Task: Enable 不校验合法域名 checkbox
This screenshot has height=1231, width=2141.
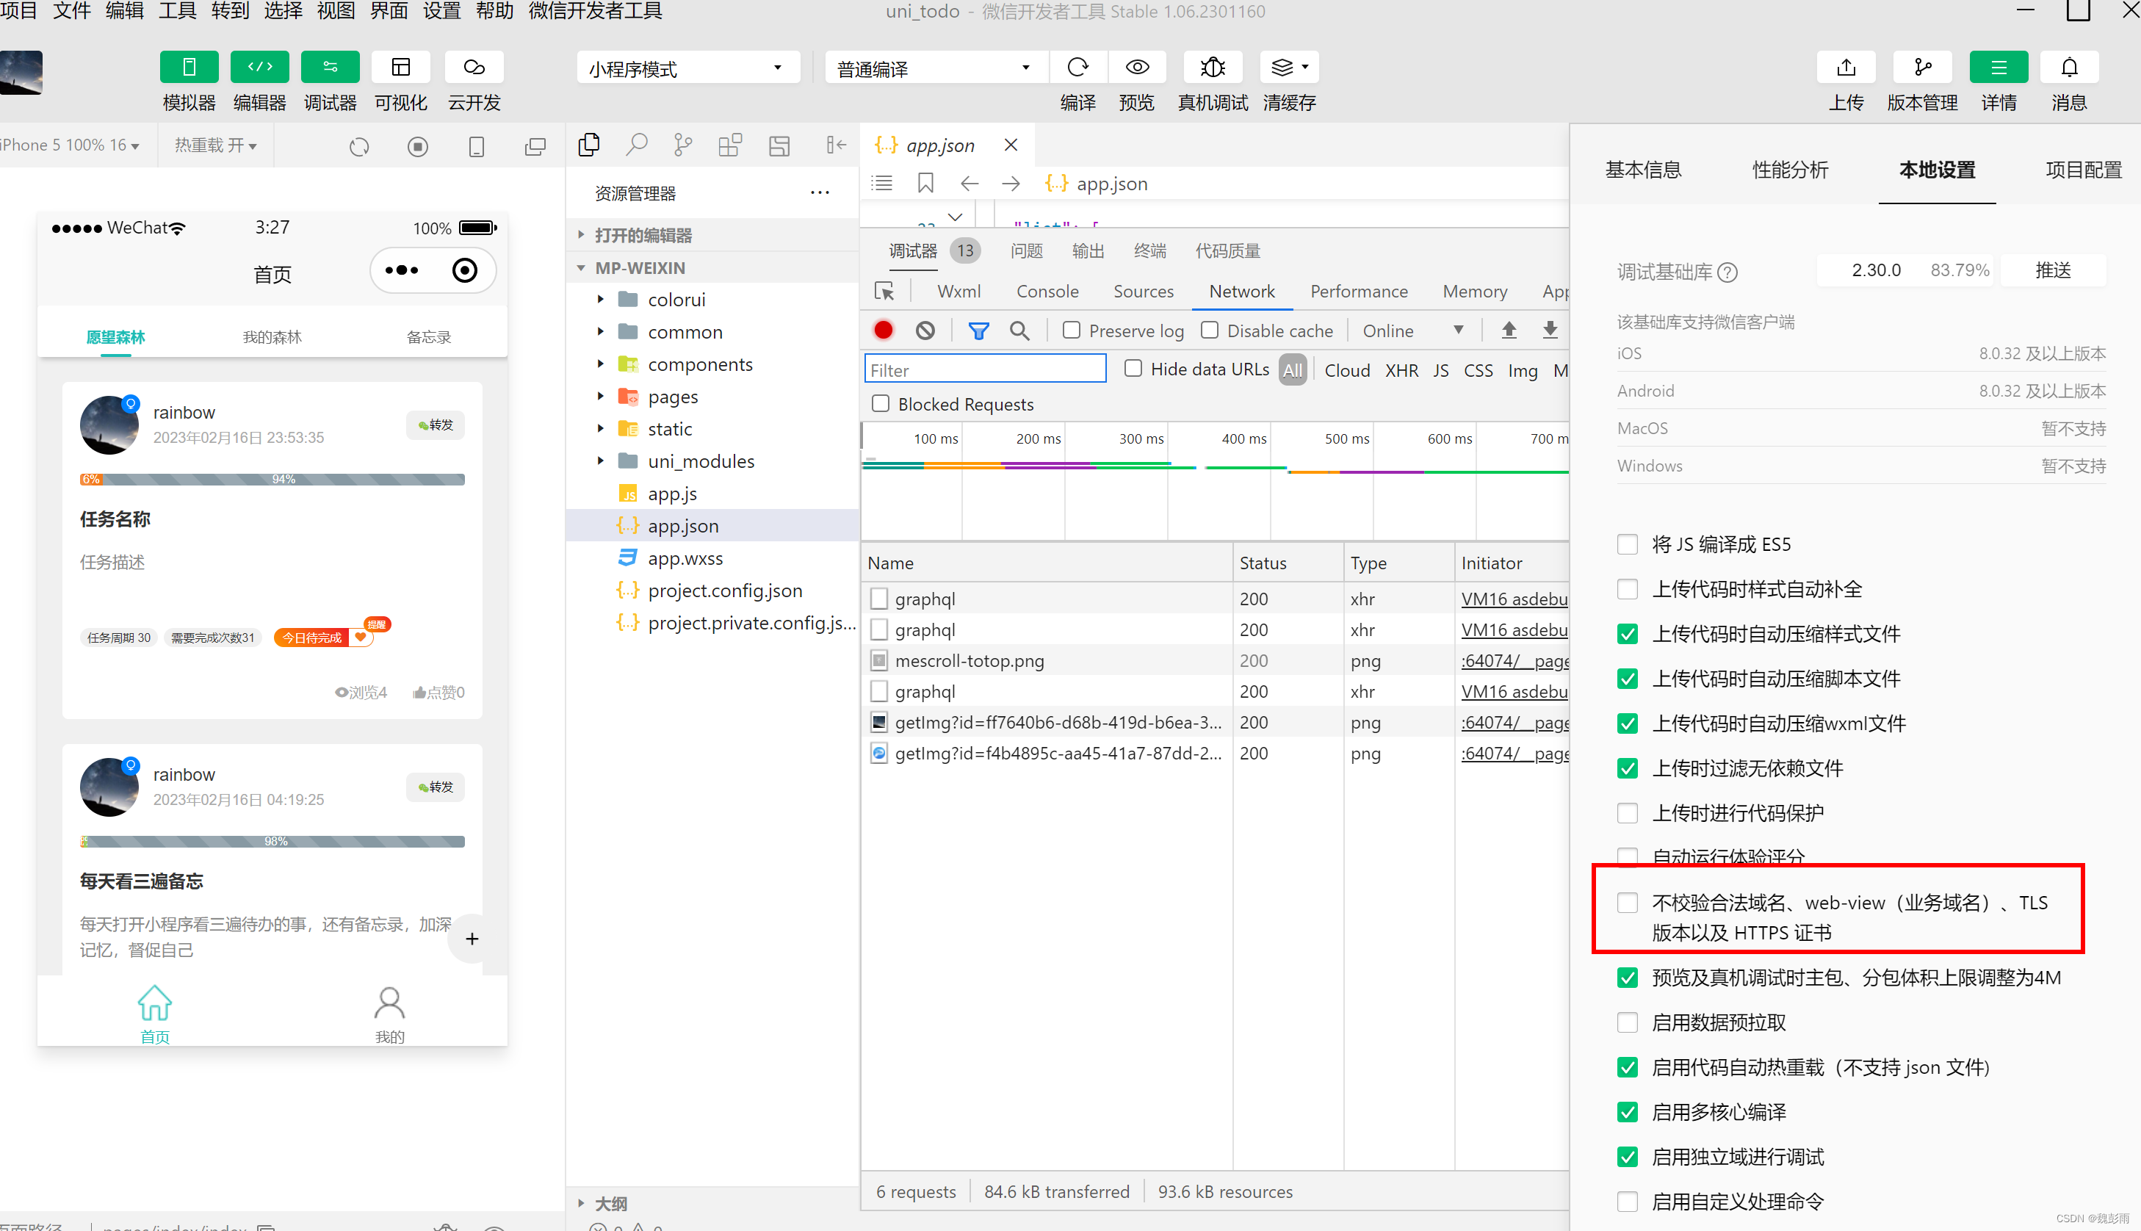Action: click(1627, 902)
